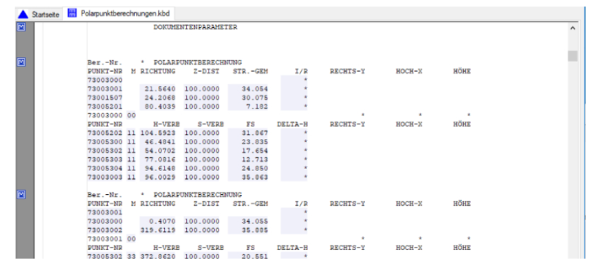Click the Polarpunktberechnungen.kbd file icon

[x=73, y=13]
